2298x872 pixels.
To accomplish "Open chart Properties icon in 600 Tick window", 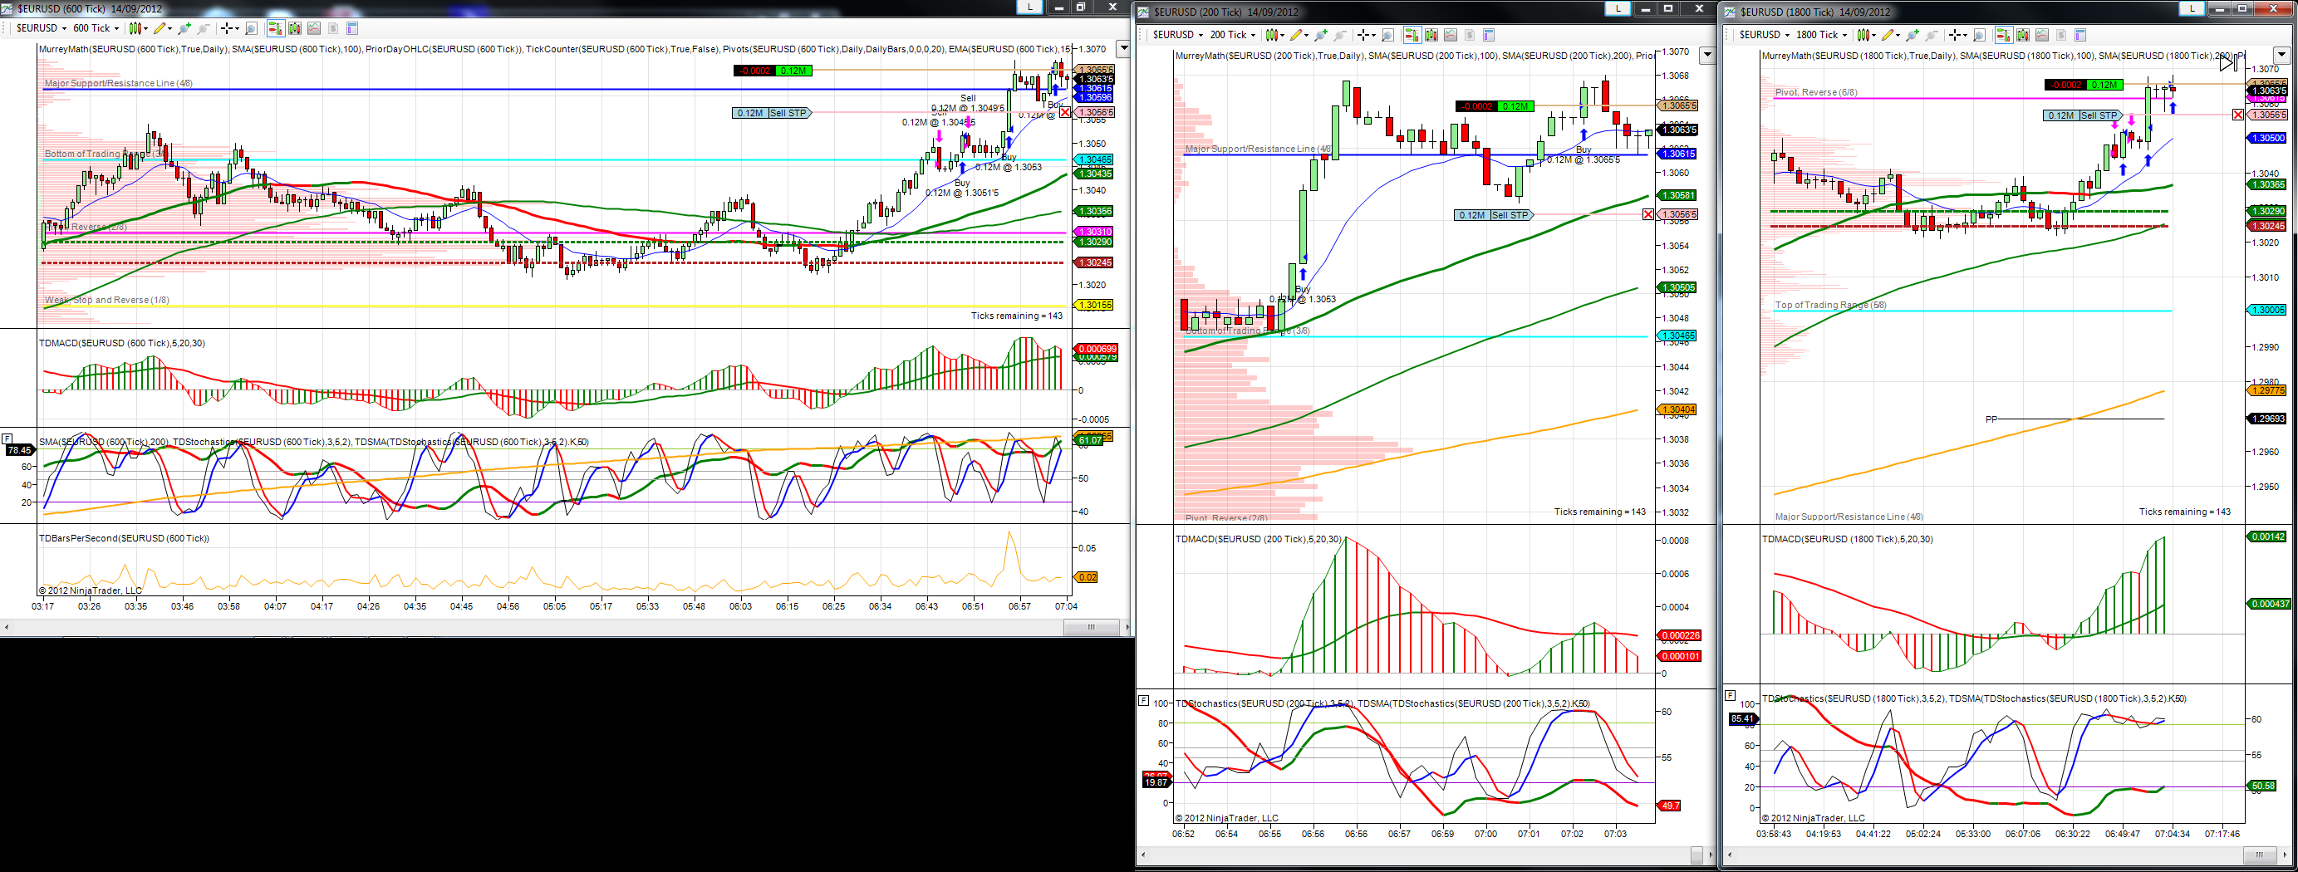I will point(352,28).
